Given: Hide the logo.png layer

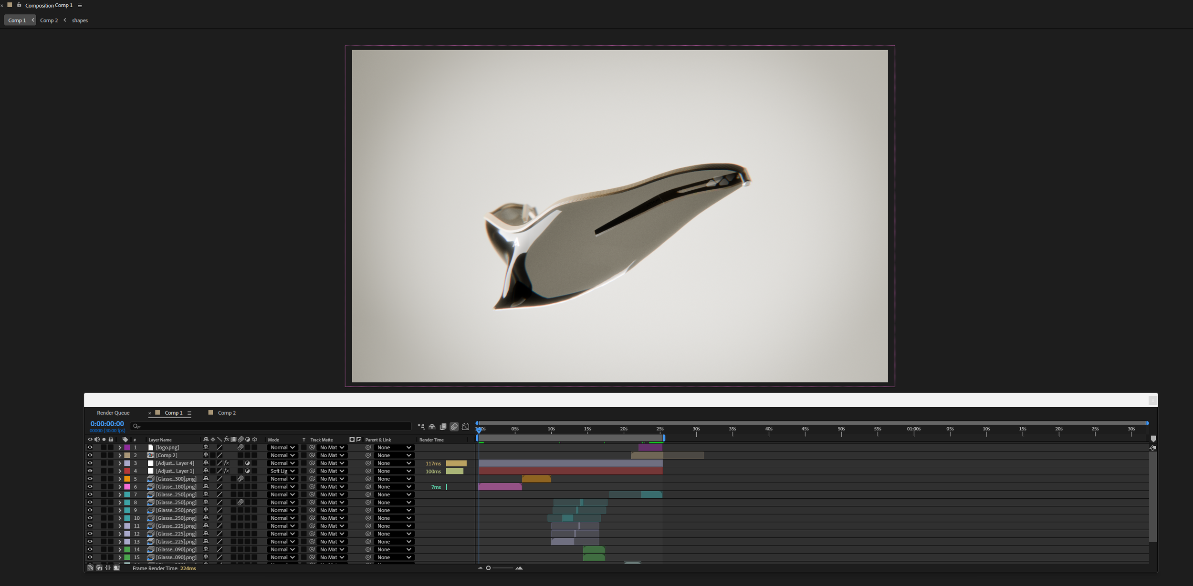Looking at the screenshot, I should 90,447.
